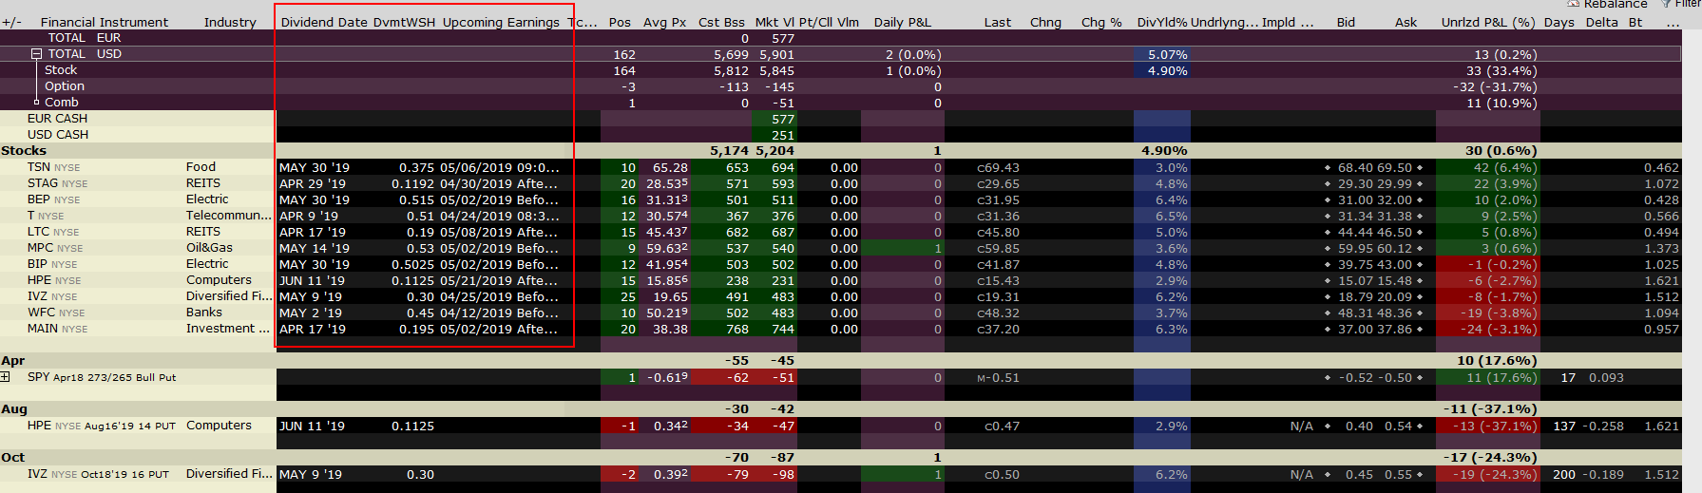Click TSN ask price 69.50
The image size is (1702, 493).
1394,168
